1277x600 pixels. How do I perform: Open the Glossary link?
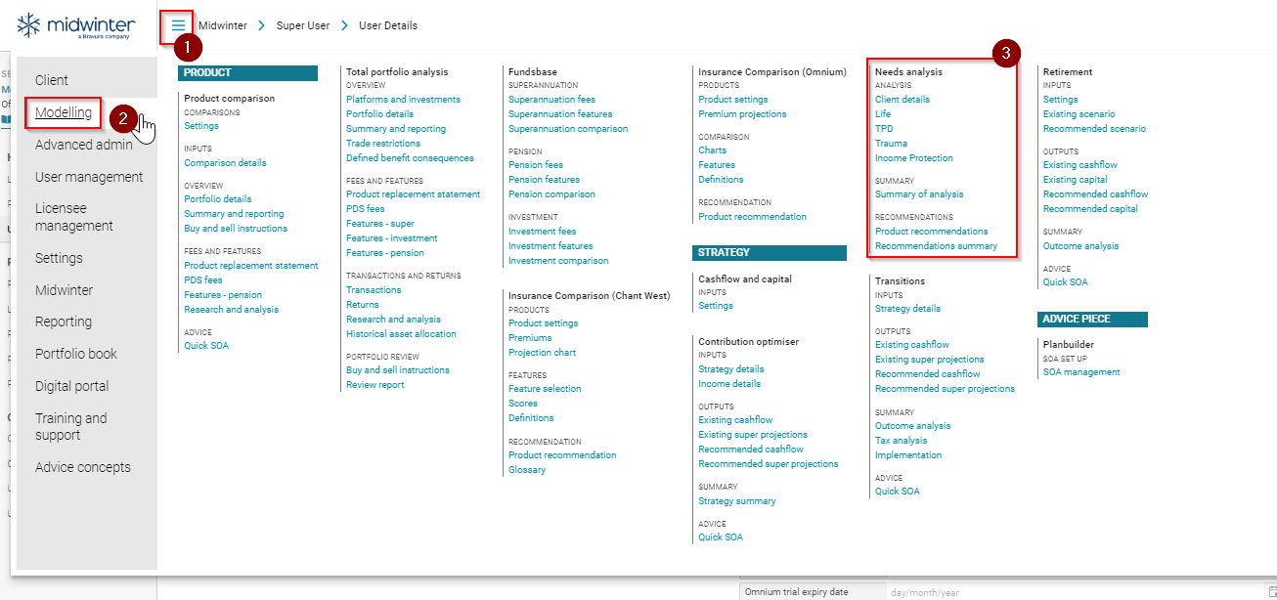527,470
